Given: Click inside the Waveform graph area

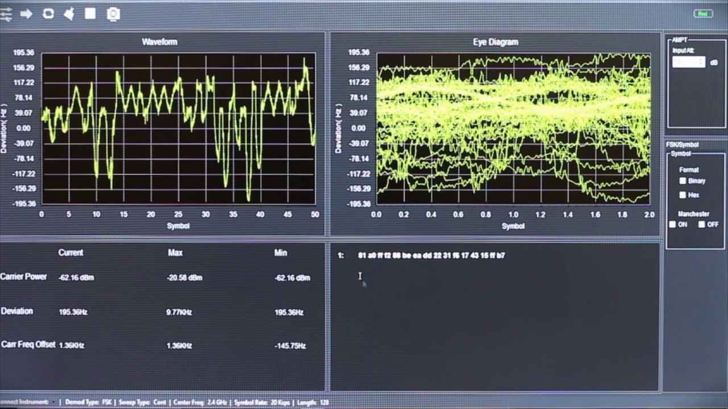Looking at the screenshot, I should (178, 128).
